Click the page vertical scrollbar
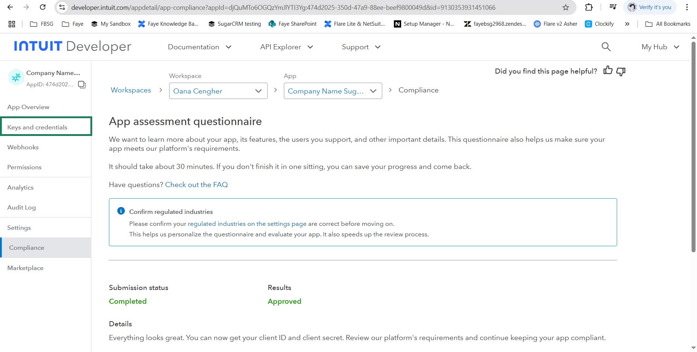The height and width of the screenshot is (352, 697). click(693, 145)
